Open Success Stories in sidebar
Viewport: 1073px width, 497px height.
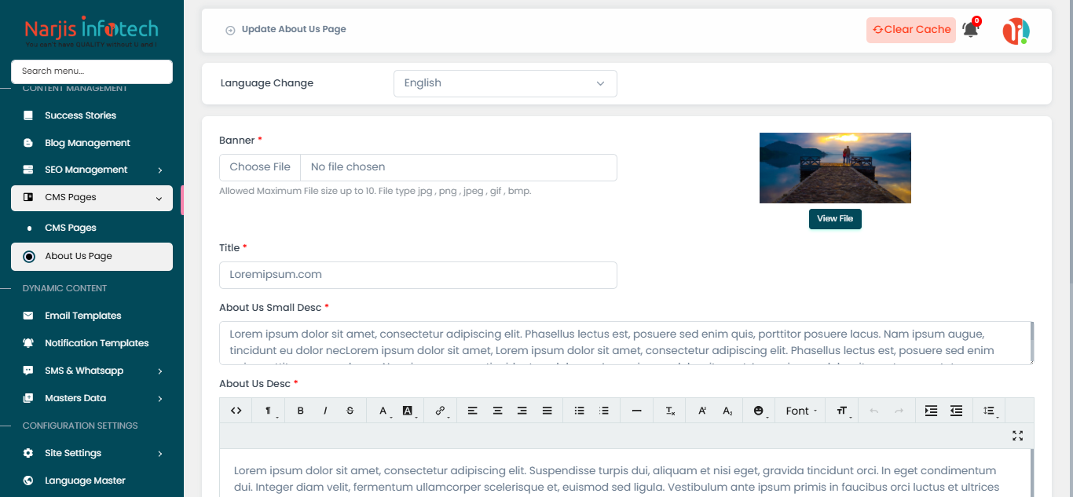[x=80, y=115]
